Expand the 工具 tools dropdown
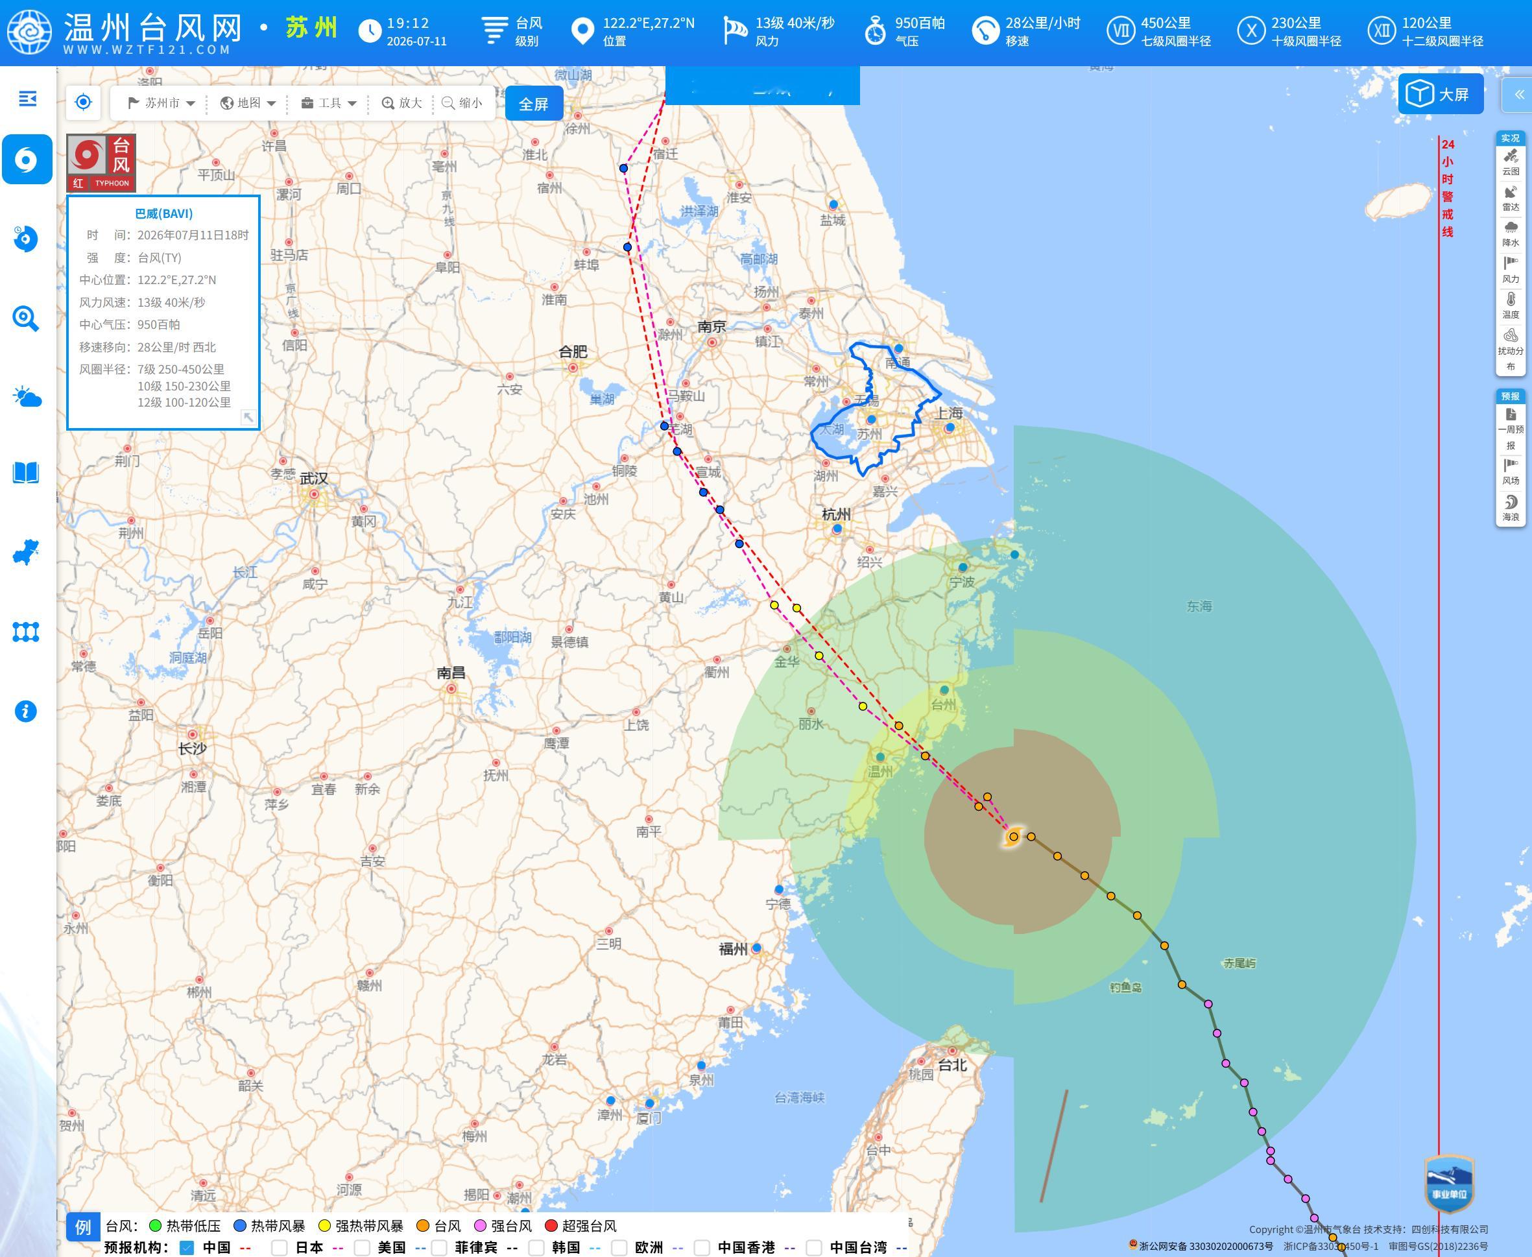The height and width of the screenshot is (1257, 1532). pyautogui.click(x=329, y=103)
